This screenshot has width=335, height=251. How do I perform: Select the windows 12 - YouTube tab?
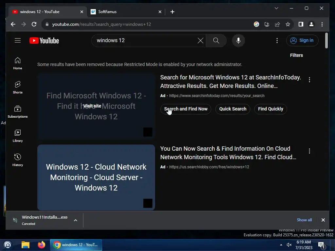click(48, 12)
